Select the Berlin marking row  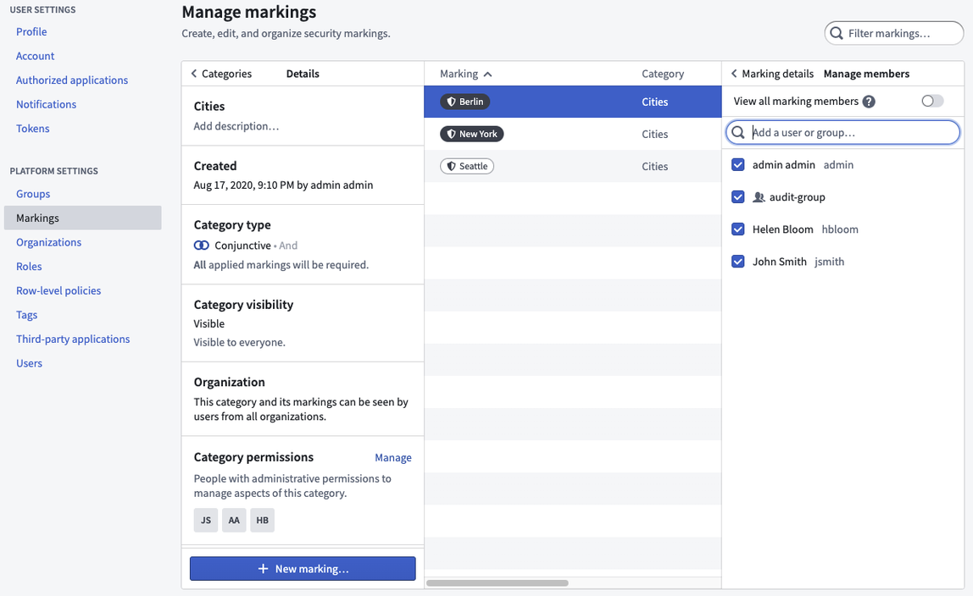click(573, 102)
